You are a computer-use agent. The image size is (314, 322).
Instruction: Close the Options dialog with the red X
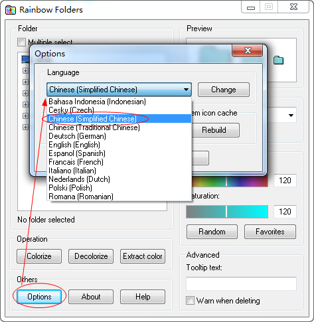[248, 50]
